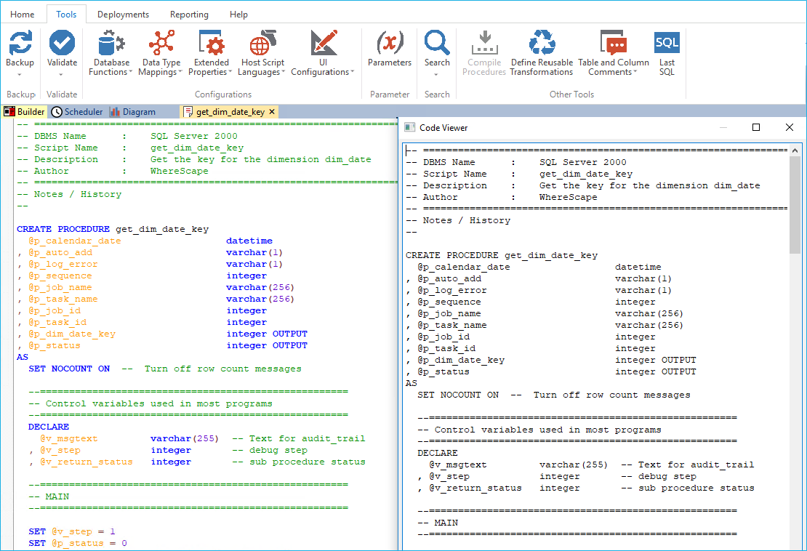The height and width of the screenshot is (551, 807).
Task: Open Host Script Languages icon
Action: pyautogui.click(x=262, y=44)
